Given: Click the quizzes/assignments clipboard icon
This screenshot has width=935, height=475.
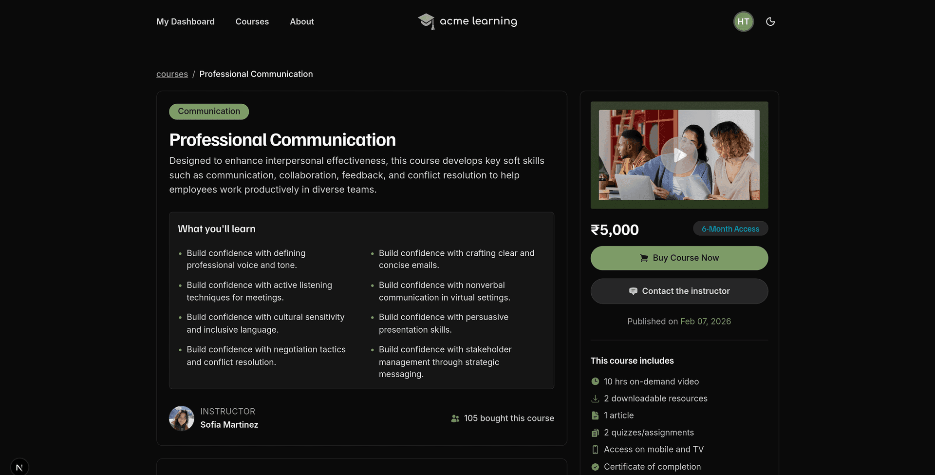Looking at the screenshot, I should tap(595, 433).
